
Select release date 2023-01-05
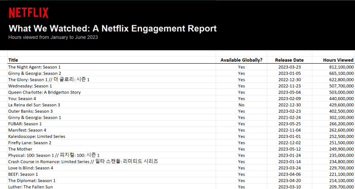[290, 73]
